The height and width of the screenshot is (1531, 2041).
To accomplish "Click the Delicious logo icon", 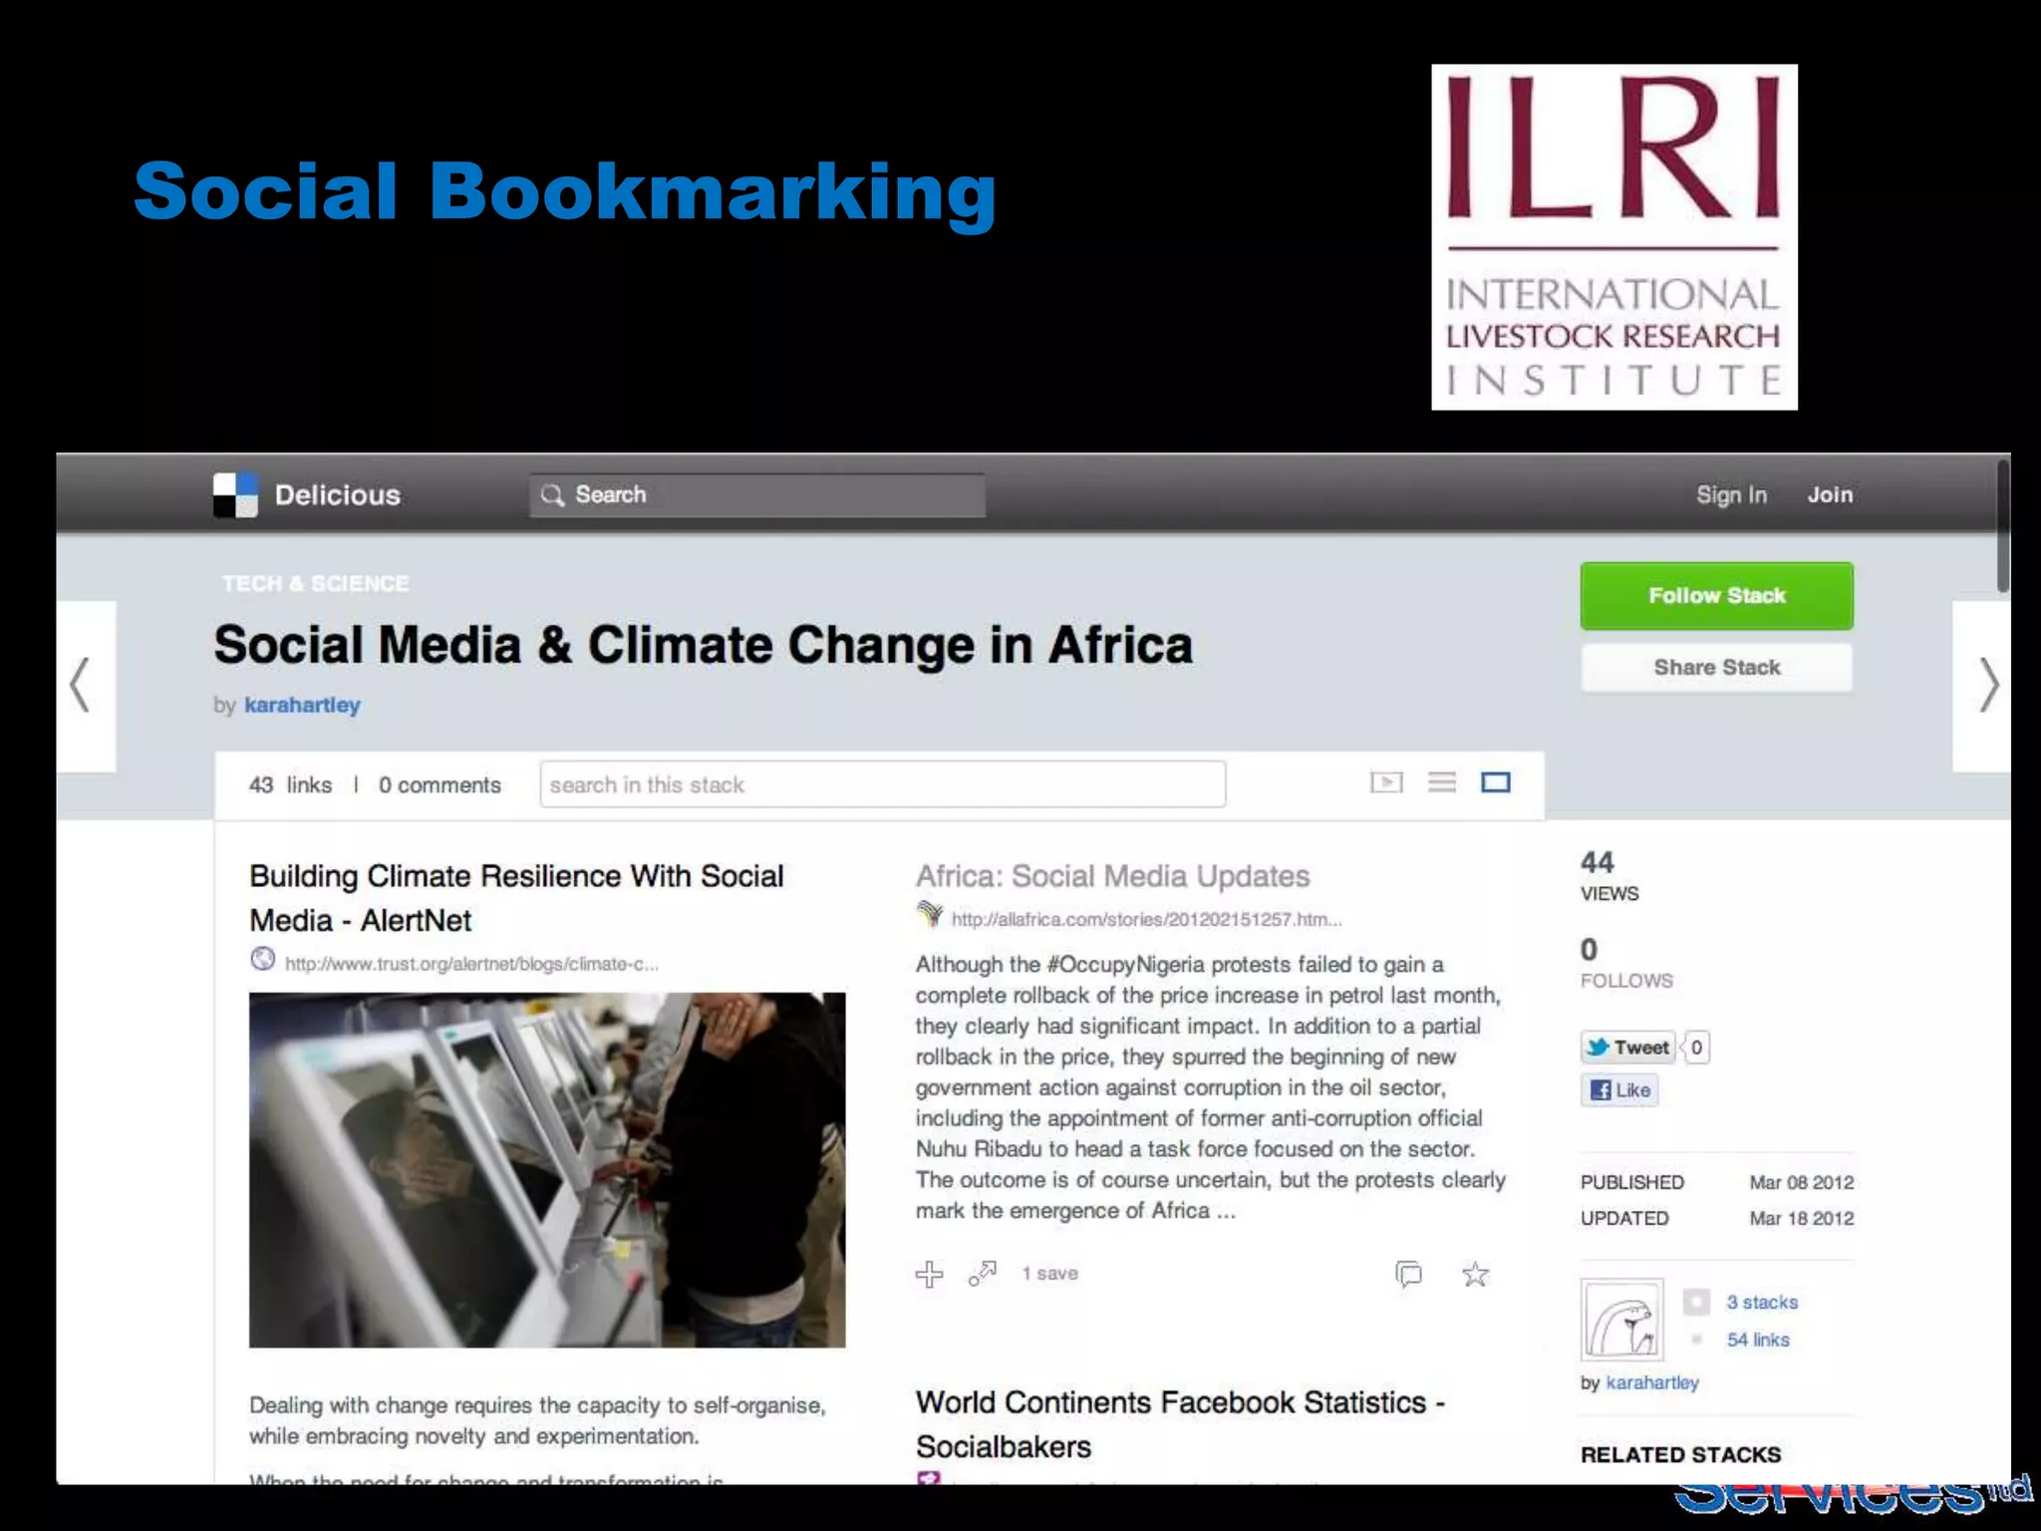I will [235, 495].
